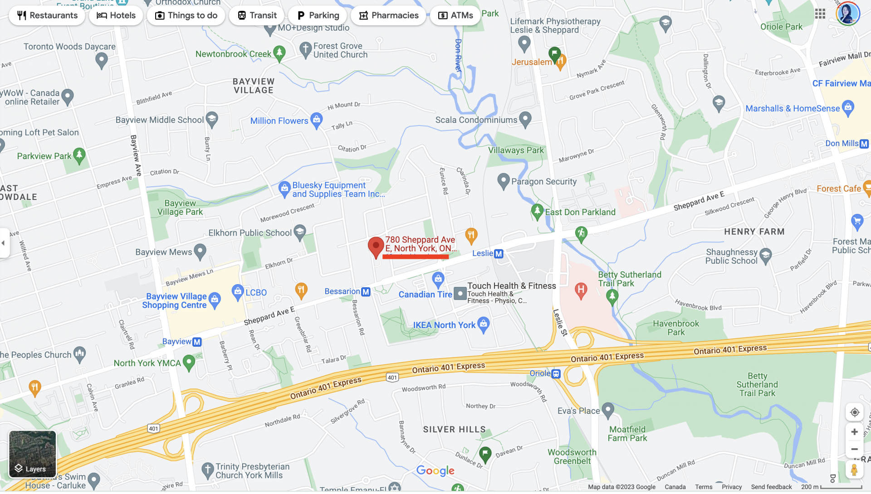Click the user profile avatar

click(x=847, y=14)
